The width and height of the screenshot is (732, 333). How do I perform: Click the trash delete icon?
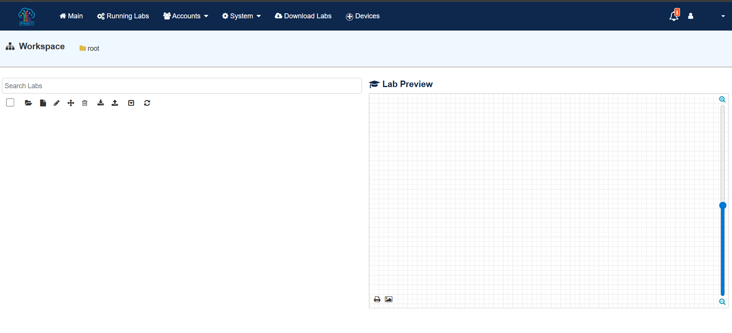click(x=85, y=103)
